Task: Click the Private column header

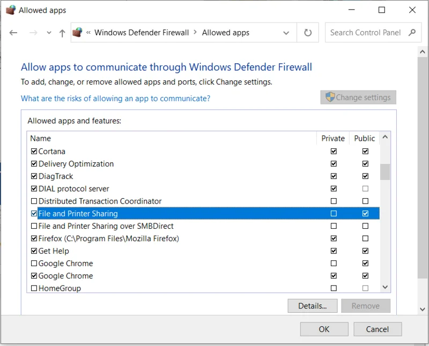Action: (x=332, y=138)
